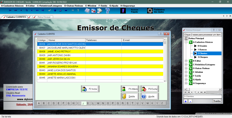The width and height of the screenshot is (232, 118).
Task: Jump to first record in top toolbar
Action: [10, 11]
